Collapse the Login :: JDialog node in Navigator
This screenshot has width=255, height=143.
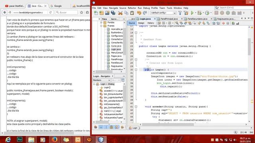coord(94,84)
